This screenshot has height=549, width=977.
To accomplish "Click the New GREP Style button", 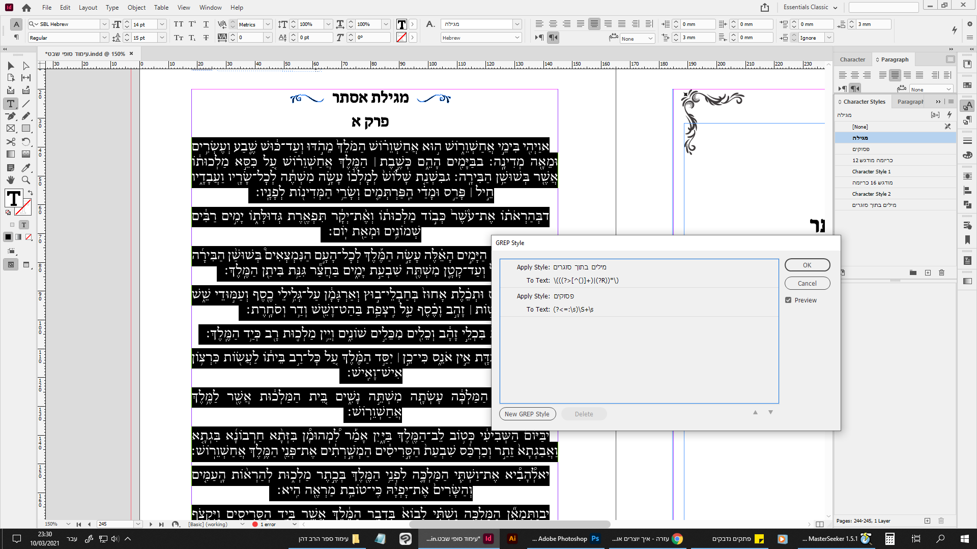I will [527, 414].
